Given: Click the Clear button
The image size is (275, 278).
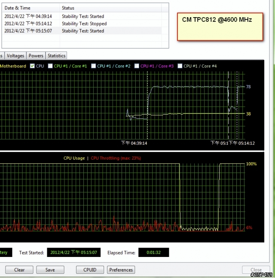Looking at the screenshot, I should tap(19, 270).
